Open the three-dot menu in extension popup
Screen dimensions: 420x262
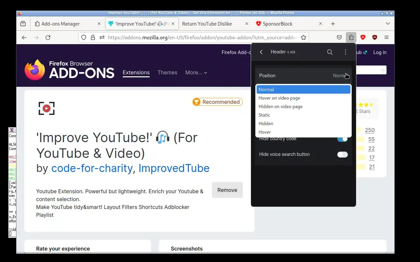(x=345, y=52)
